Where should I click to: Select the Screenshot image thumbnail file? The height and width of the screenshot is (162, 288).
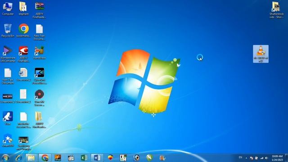[8, 98]
